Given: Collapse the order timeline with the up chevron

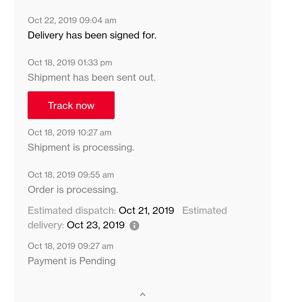Looking at the screenshot, I should pos(143,294).
